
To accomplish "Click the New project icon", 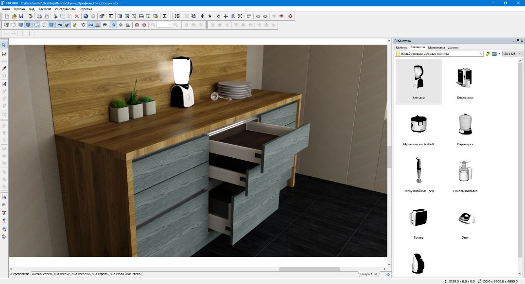I will click(x=7, y=16).
